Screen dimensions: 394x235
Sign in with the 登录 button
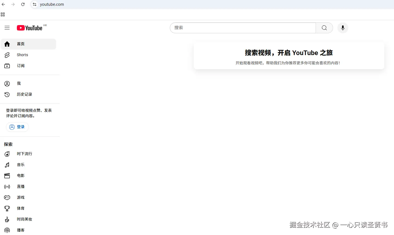[x=17, y=127]
